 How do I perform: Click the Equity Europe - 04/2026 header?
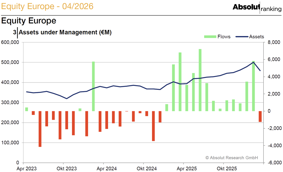(x=47, y=6)
